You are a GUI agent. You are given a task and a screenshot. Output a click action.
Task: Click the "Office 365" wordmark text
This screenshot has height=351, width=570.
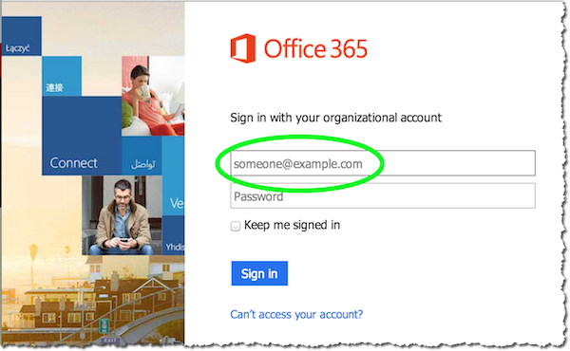(315, 49)
